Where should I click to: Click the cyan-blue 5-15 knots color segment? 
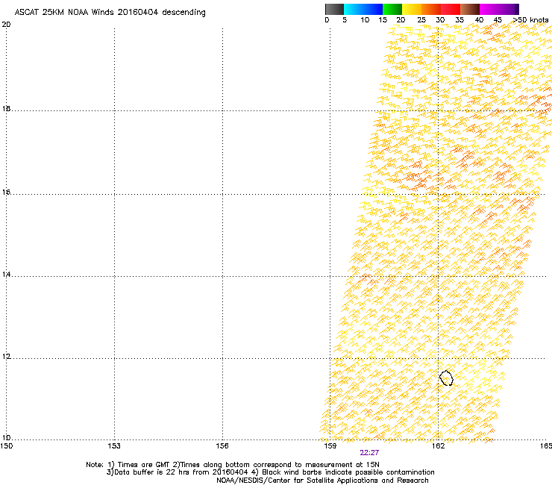pos(363,9)
